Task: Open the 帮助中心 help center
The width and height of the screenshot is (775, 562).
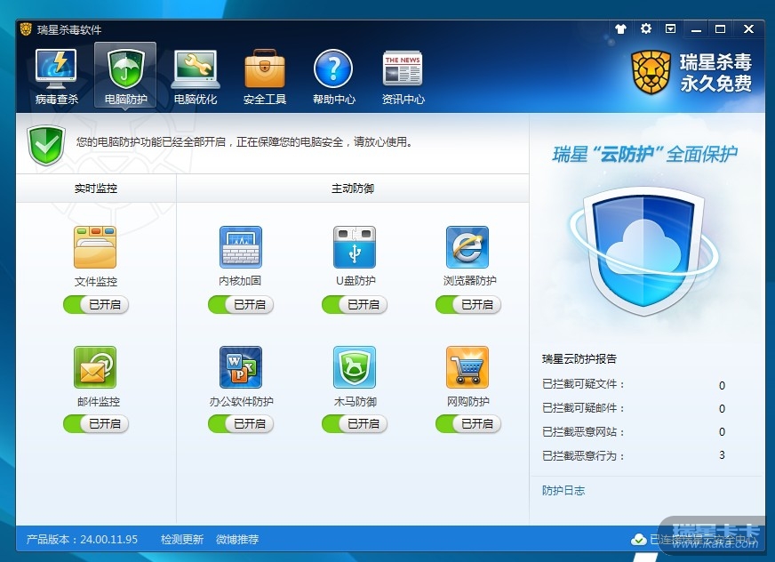Action: [x=333, y=76]
